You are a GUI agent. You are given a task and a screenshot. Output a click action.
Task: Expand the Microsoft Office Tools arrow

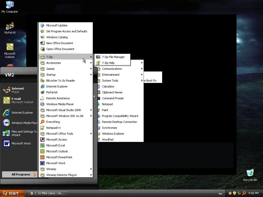pyautogui.click(x=91, y=134)
